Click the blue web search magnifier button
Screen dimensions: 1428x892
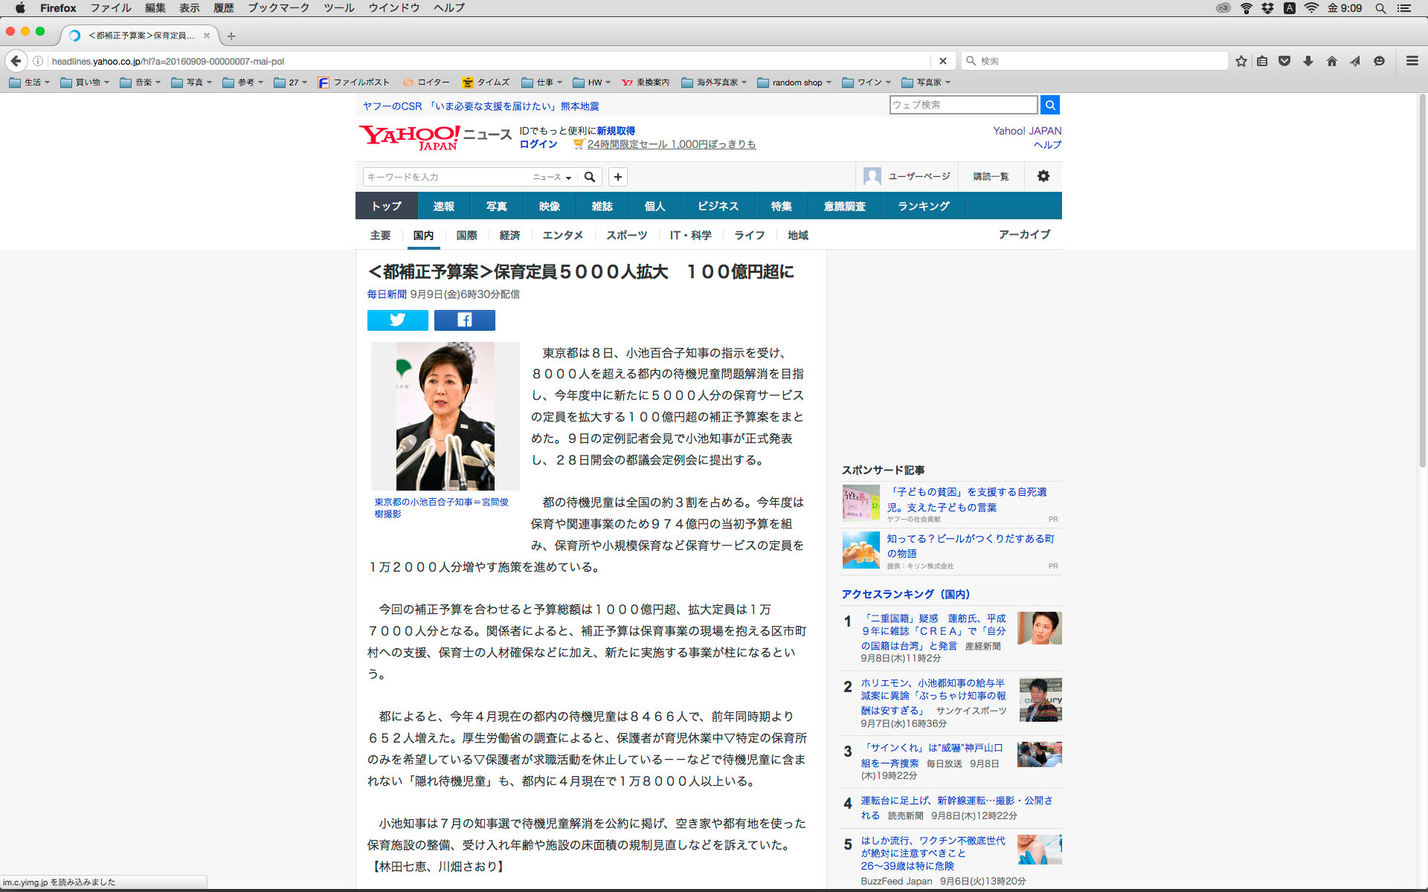pyautogui.click(x=1049, y=105)
